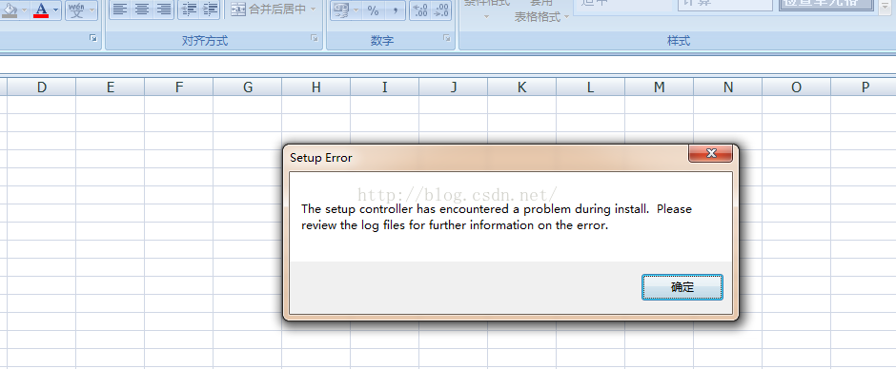Select column F header
The width and height of the screenshot is (896, 369).
(179, 87)
